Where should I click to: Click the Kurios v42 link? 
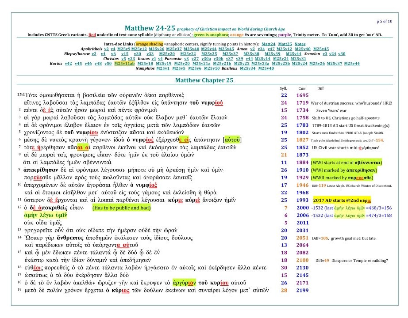click(68, 64)
